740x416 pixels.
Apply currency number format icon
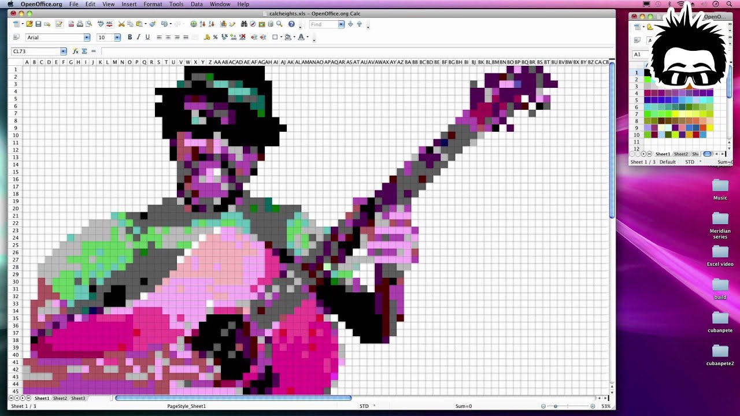[x=206, y=37]
